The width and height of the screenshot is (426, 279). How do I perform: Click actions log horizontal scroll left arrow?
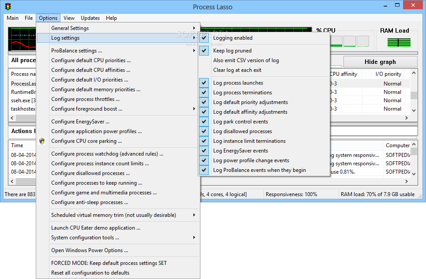(12, 181)
